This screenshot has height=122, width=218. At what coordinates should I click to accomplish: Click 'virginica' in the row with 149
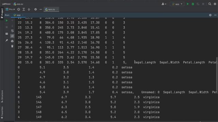tap(151, 117)
